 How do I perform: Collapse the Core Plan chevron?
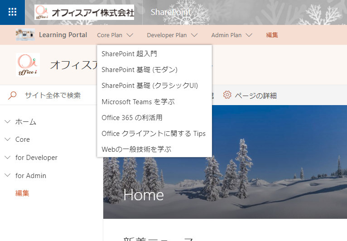tap(130, 35)
